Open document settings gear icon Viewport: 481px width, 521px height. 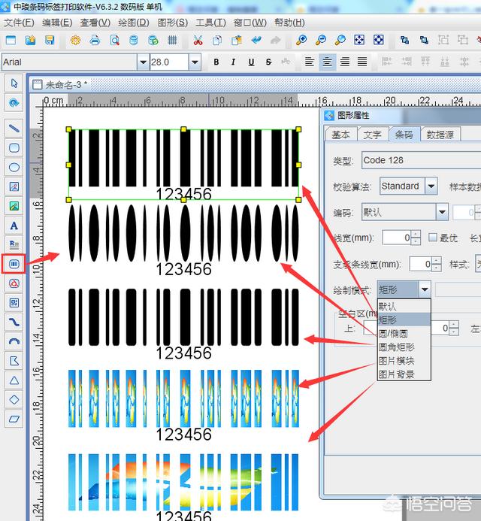75,40
